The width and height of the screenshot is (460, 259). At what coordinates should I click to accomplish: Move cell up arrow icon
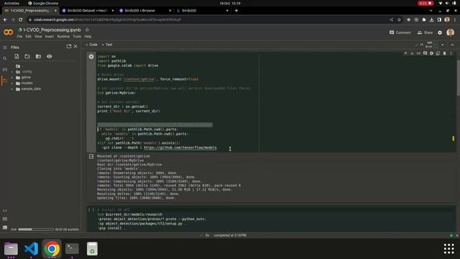(x=405, y=53)
